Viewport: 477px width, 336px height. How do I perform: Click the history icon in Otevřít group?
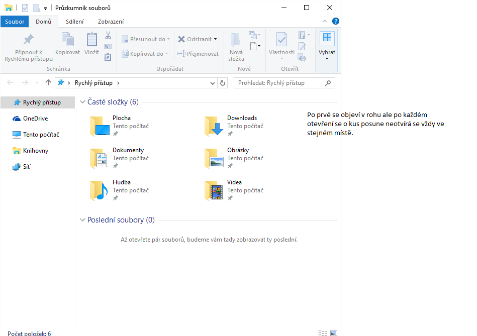[302, 57]
